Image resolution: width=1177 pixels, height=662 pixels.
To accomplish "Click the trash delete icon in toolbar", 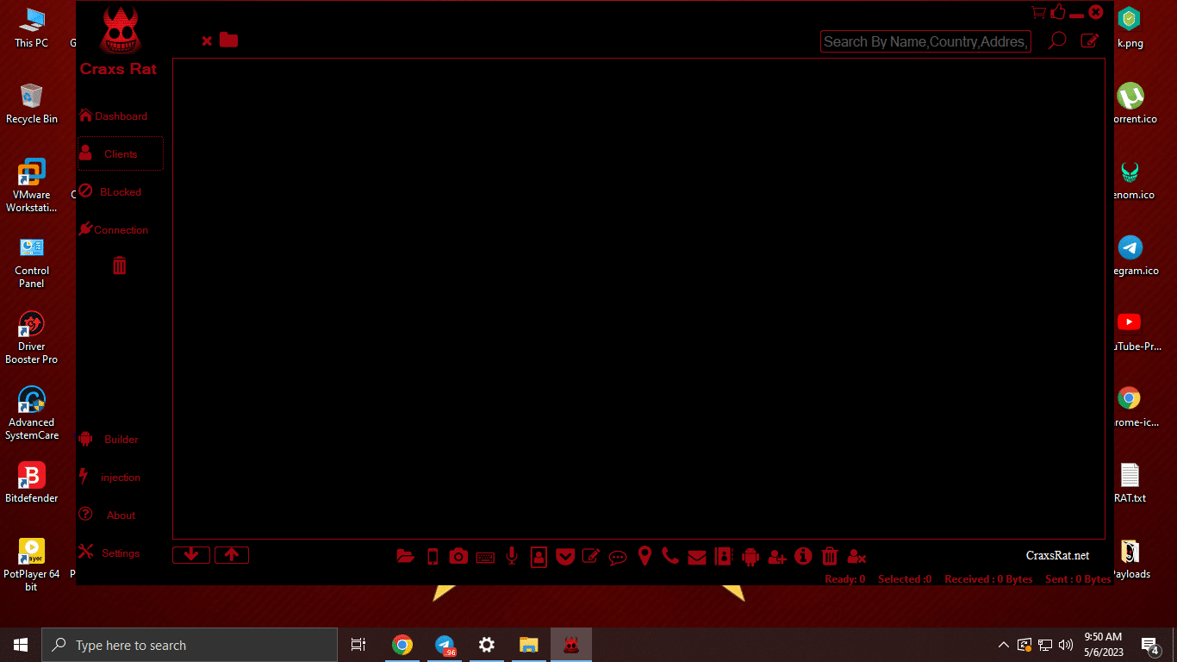I will [829, 556].
